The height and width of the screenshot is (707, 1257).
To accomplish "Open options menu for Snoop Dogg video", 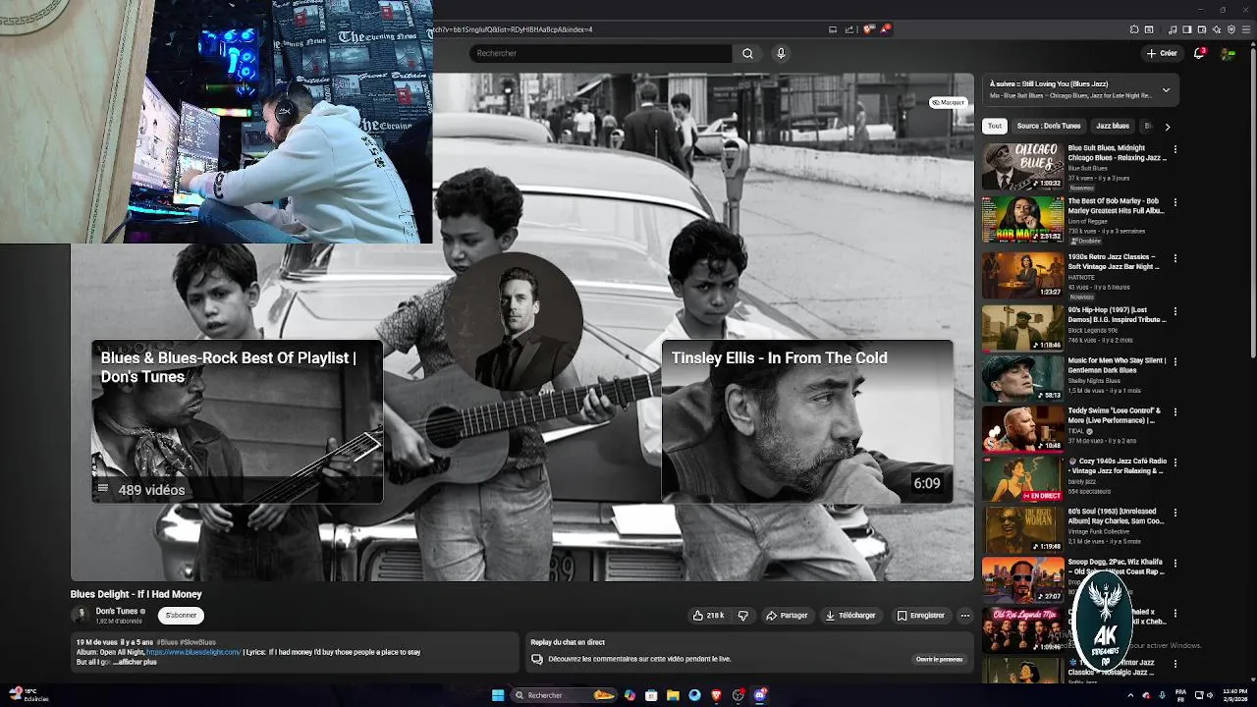I will tap(1175, 563).
